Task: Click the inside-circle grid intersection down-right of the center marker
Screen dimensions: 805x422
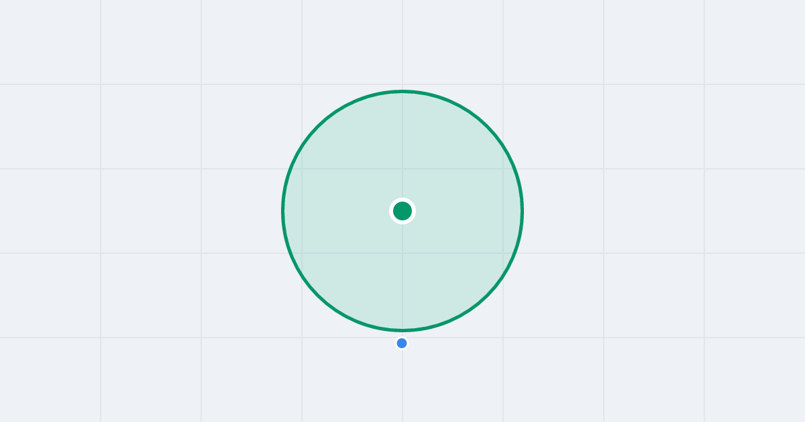Action: tap(503, 253)
